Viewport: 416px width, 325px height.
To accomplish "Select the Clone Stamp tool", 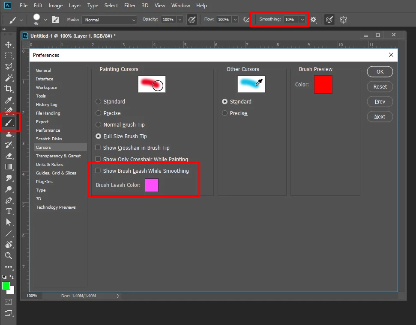I will tap(9, 134).
